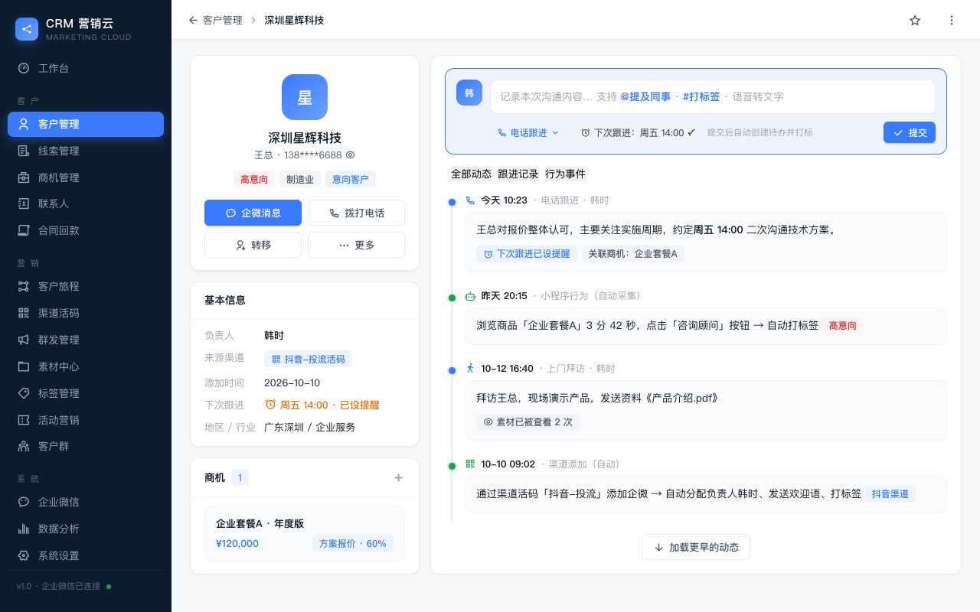Click the 抖音-投流活码 source channel chip
The width and height of the screenshot is (980, 612).
tap(309, 359)
